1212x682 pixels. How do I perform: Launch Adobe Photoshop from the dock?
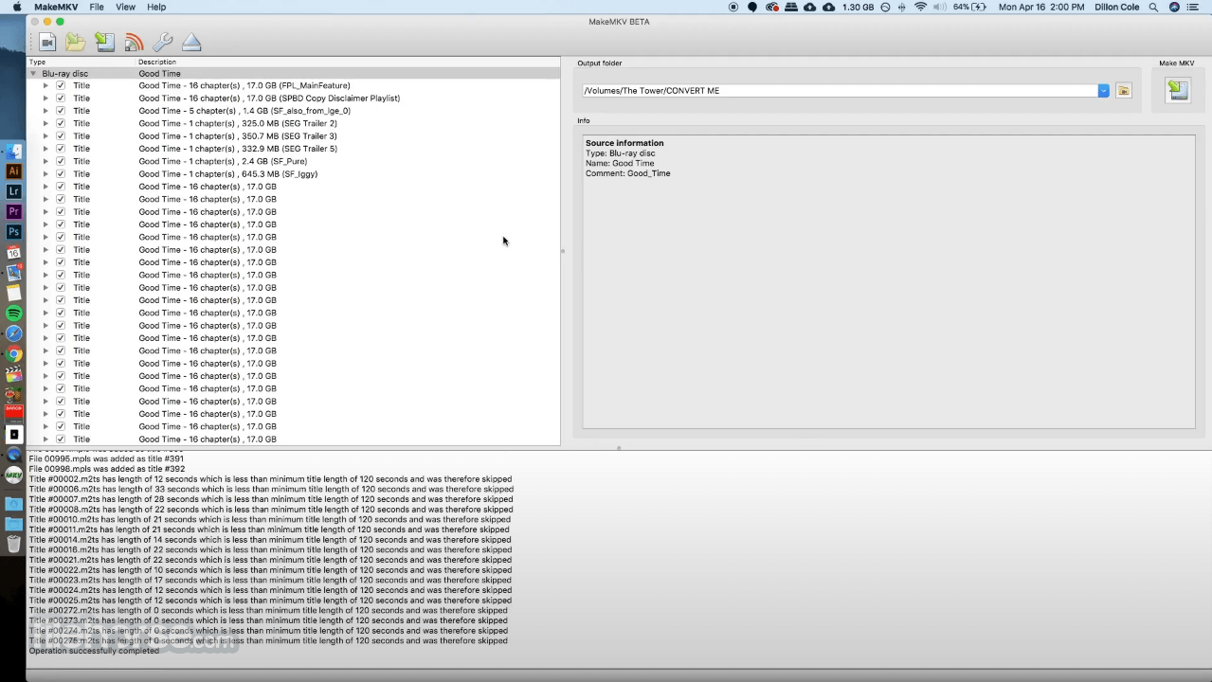pyautogui.click(x=14, y=232)
